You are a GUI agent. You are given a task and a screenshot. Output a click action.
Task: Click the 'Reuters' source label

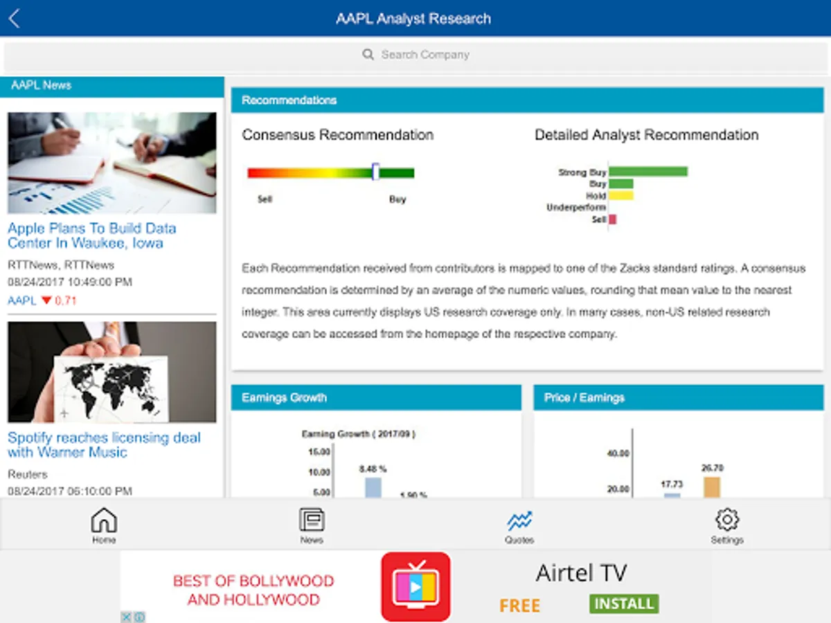pos(28,474)
